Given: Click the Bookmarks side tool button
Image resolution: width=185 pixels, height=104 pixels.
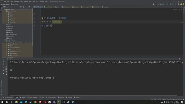Looking at the screenshot, I should point(1,83).
